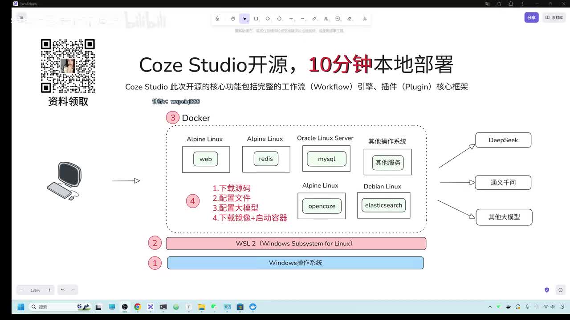Zoom in with the plus button
This screenshot has width=570, height=320.
point(49,290)
